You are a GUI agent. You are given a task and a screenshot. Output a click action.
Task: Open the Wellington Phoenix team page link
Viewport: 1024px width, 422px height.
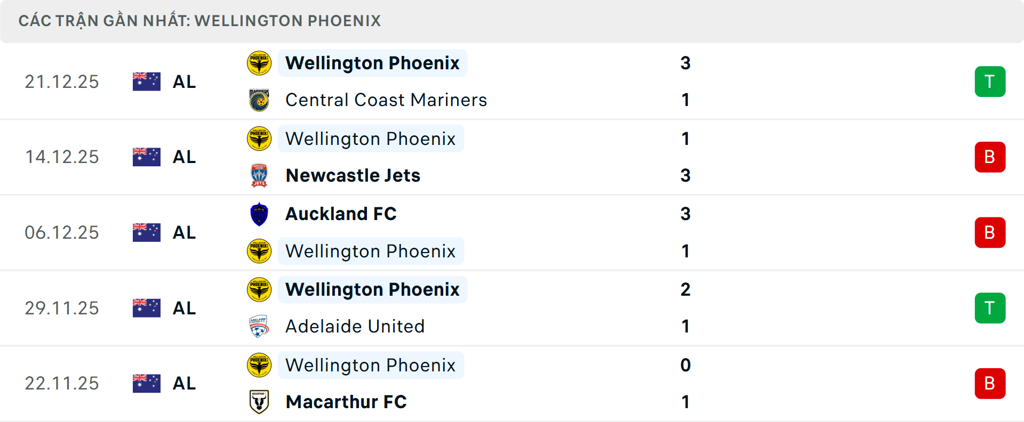pyautogui.click(x=372, y=63)
